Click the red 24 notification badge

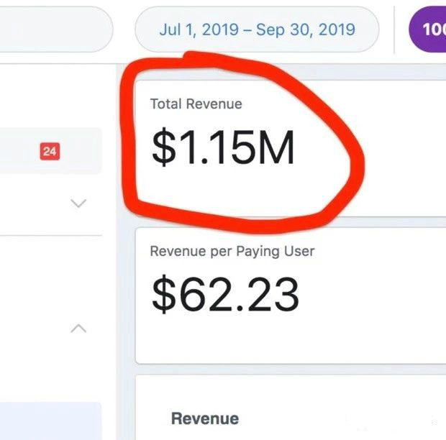click(50, 151)
